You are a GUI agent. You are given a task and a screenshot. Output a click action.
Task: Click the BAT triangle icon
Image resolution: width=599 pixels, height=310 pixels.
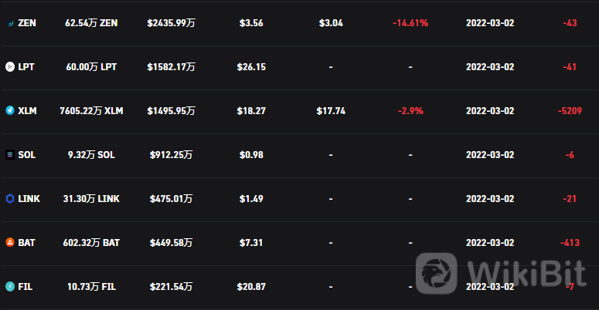pyautogui.click(x=10, y=242)
